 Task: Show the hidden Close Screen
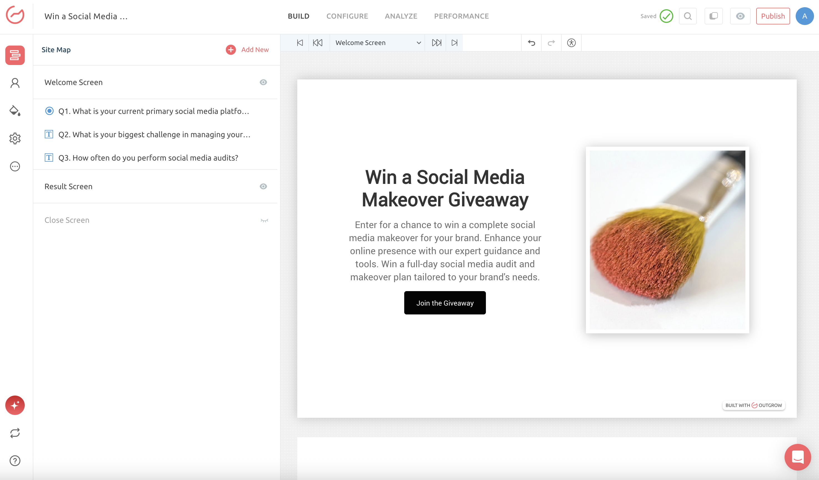(x=264, y=220)
